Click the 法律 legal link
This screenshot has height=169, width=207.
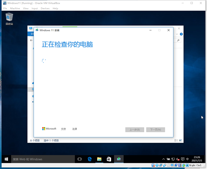74,129
